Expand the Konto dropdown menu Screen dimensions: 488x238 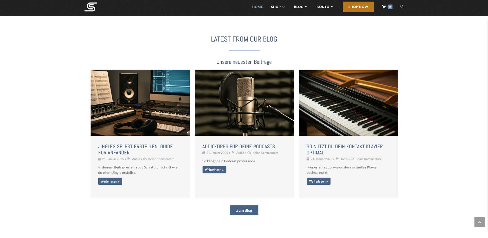coord(325,7)
